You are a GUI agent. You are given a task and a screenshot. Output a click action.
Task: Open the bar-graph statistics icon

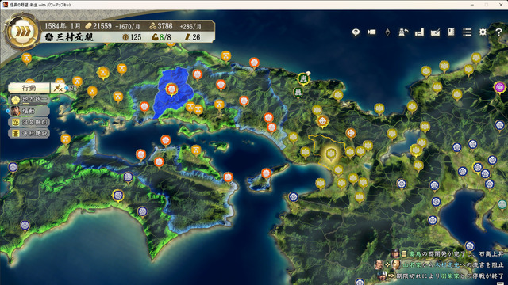(419, 32)
